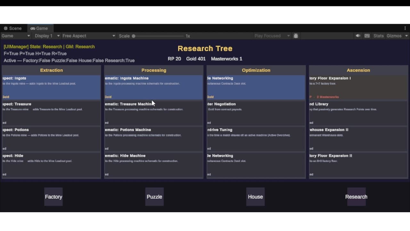Select Schematic: Potions Machine node

(x=154, y=139)
